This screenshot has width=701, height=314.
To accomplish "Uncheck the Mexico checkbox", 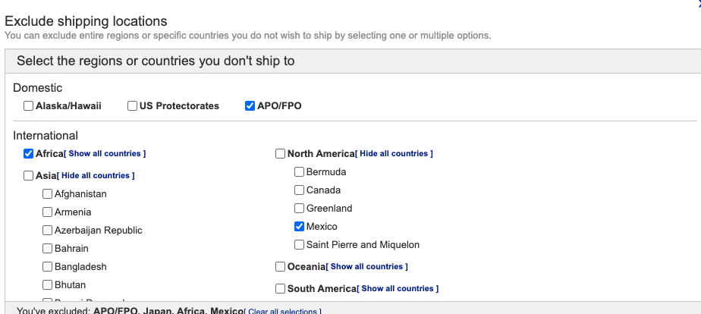I will point(299,227).
